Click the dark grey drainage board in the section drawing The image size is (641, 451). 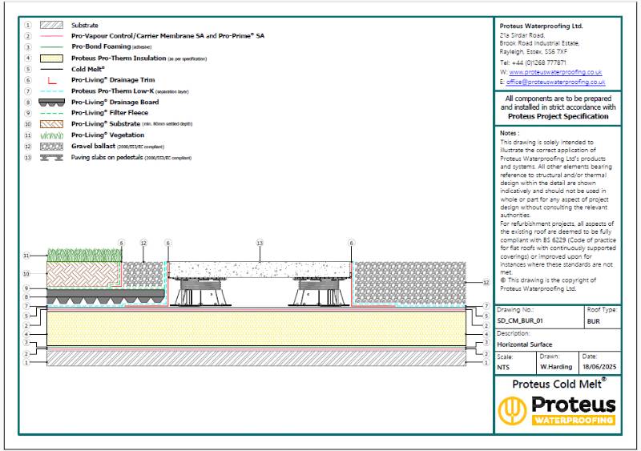[106, 296]
